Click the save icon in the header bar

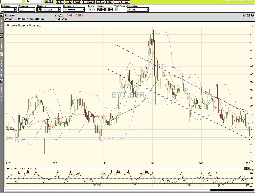point(248,15)
